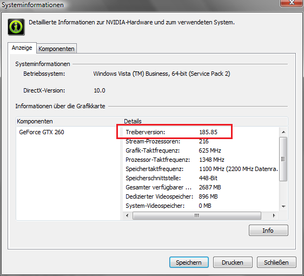This screenshot has width=304, height=276.
Task: Switch to the Komponenten tab
Action: click(x=56, y=49)
